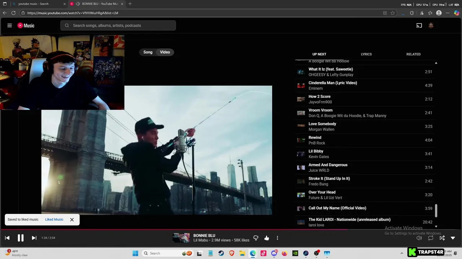Play Cinderella Man (Lyric Video) by Eminem
Image resolution: width=462 pixels, height=259 pixels.
click(365, 86)
